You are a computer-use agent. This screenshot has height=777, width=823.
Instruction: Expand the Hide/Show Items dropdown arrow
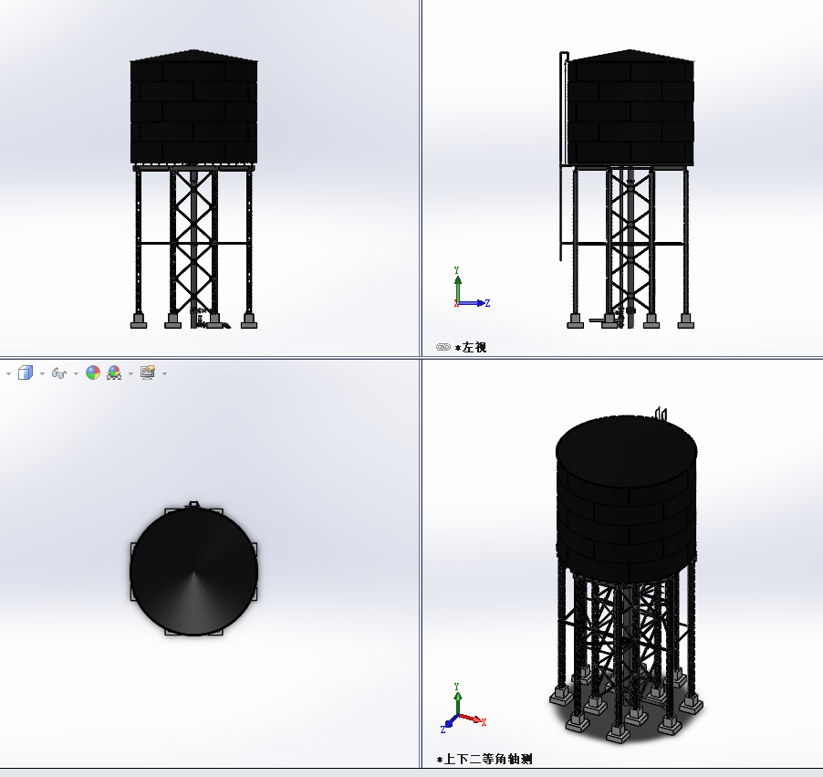pos(76,373)
